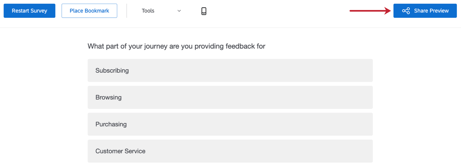Click blank white margin right of answer choices
The height and width of the screenshot is (166, 461).
418,108
